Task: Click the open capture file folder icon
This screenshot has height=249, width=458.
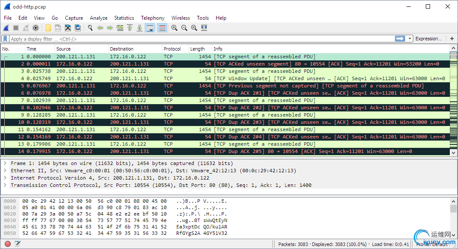Action: point(48,28)
